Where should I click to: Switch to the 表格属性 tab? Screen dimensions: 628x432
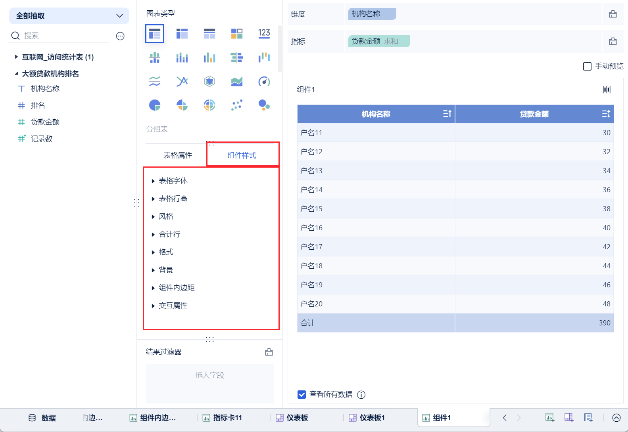[178, 155]
